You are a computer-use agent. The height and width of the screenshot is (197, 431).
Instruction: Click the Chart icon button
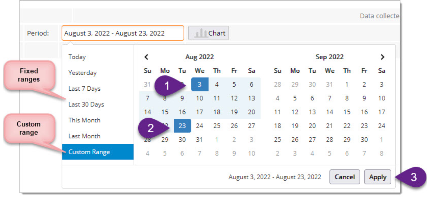(x=209, y=33)
